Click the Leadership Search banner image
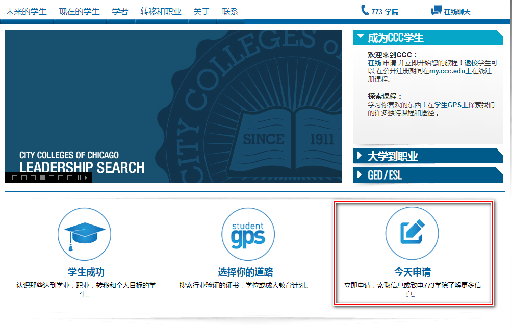Screen dimensions: 512x325 (x=173, y=106)
